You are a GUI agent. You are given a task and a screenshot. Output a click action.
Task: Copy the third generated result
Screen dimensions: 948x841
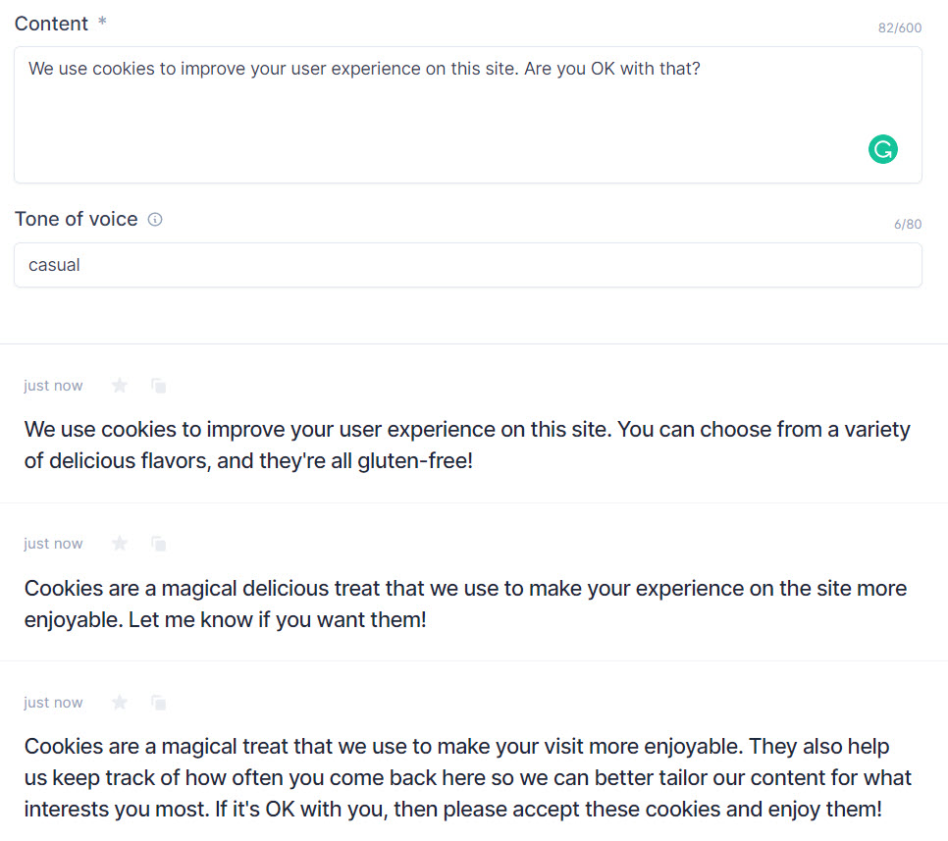(158, 703)
